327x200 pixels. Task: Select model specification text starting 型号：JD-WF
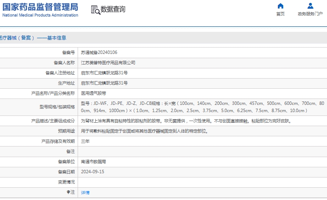tap(202, 107)
